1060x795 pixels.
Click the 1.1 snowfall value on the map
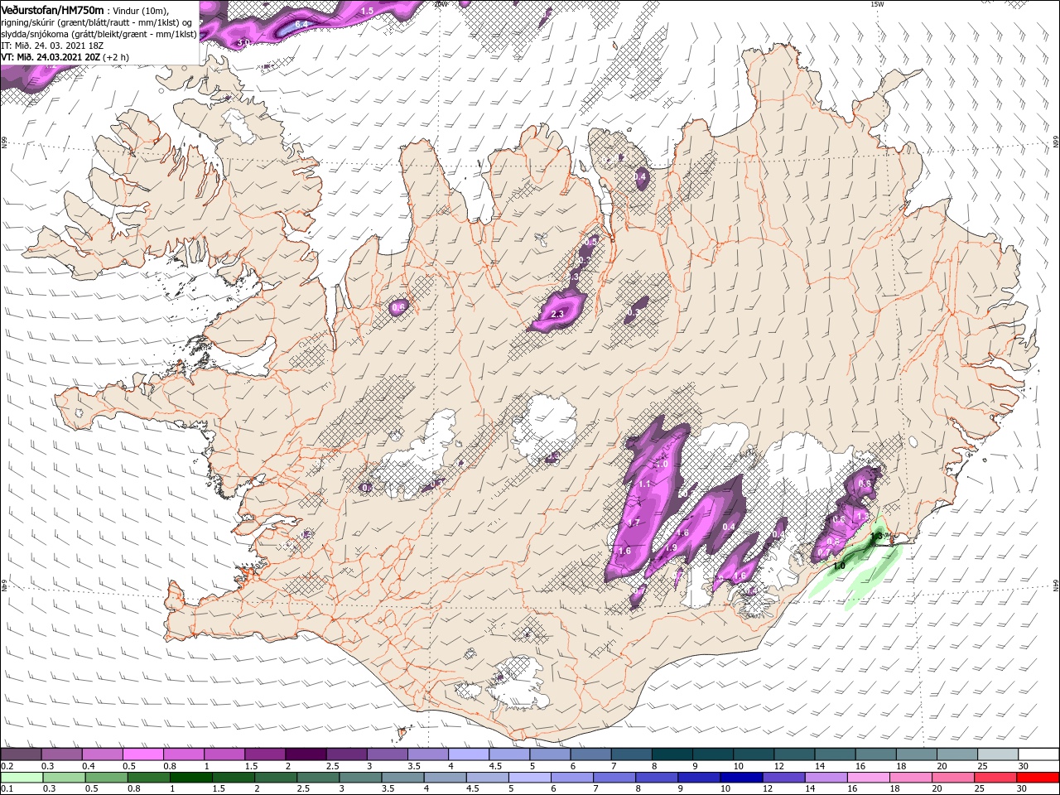645,484
